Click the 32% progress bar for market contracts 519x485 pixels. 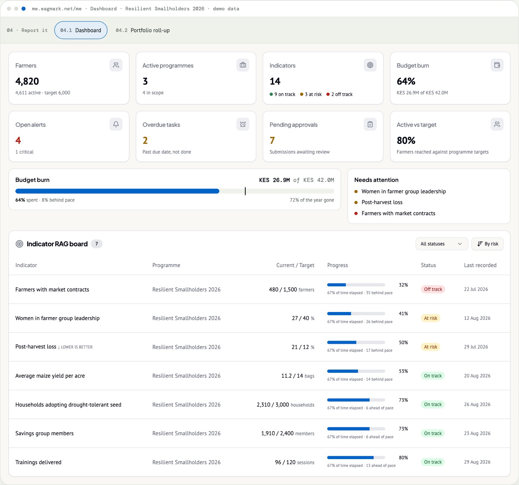pos(356,285)
